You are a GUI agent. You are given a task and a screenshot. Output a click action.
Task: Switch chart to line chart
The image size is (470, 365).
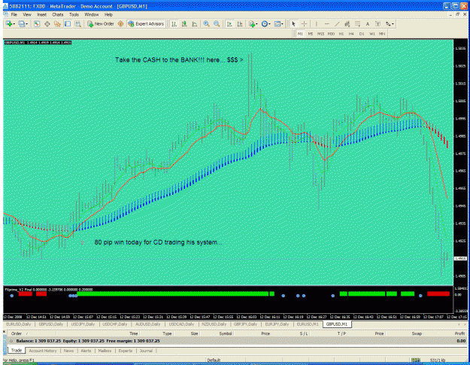click(195, 24)
